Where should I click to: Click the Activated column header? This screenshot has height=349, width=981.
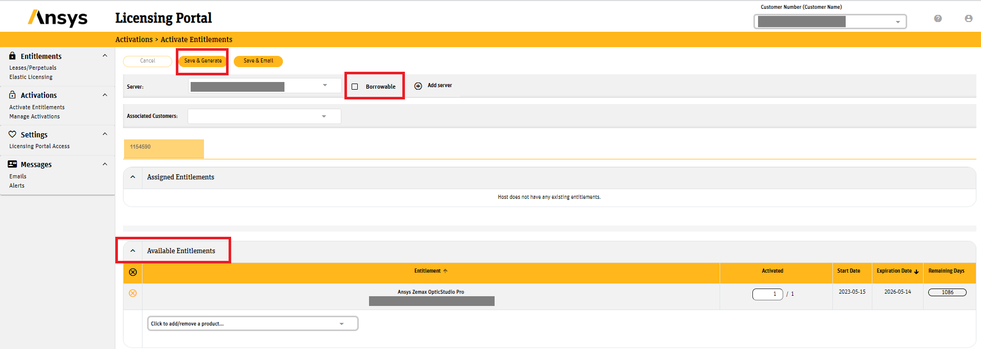772,271
